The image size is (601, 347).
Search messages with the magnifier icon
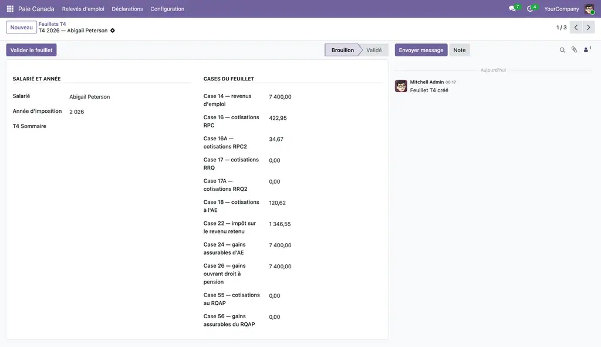(562, 50)
